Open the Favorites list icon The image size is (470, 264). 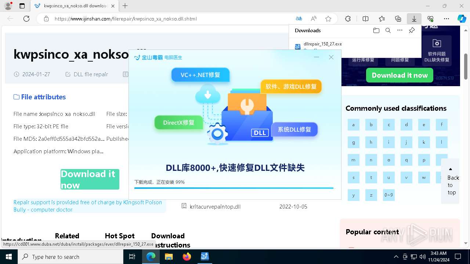click(x=382, y=19)
